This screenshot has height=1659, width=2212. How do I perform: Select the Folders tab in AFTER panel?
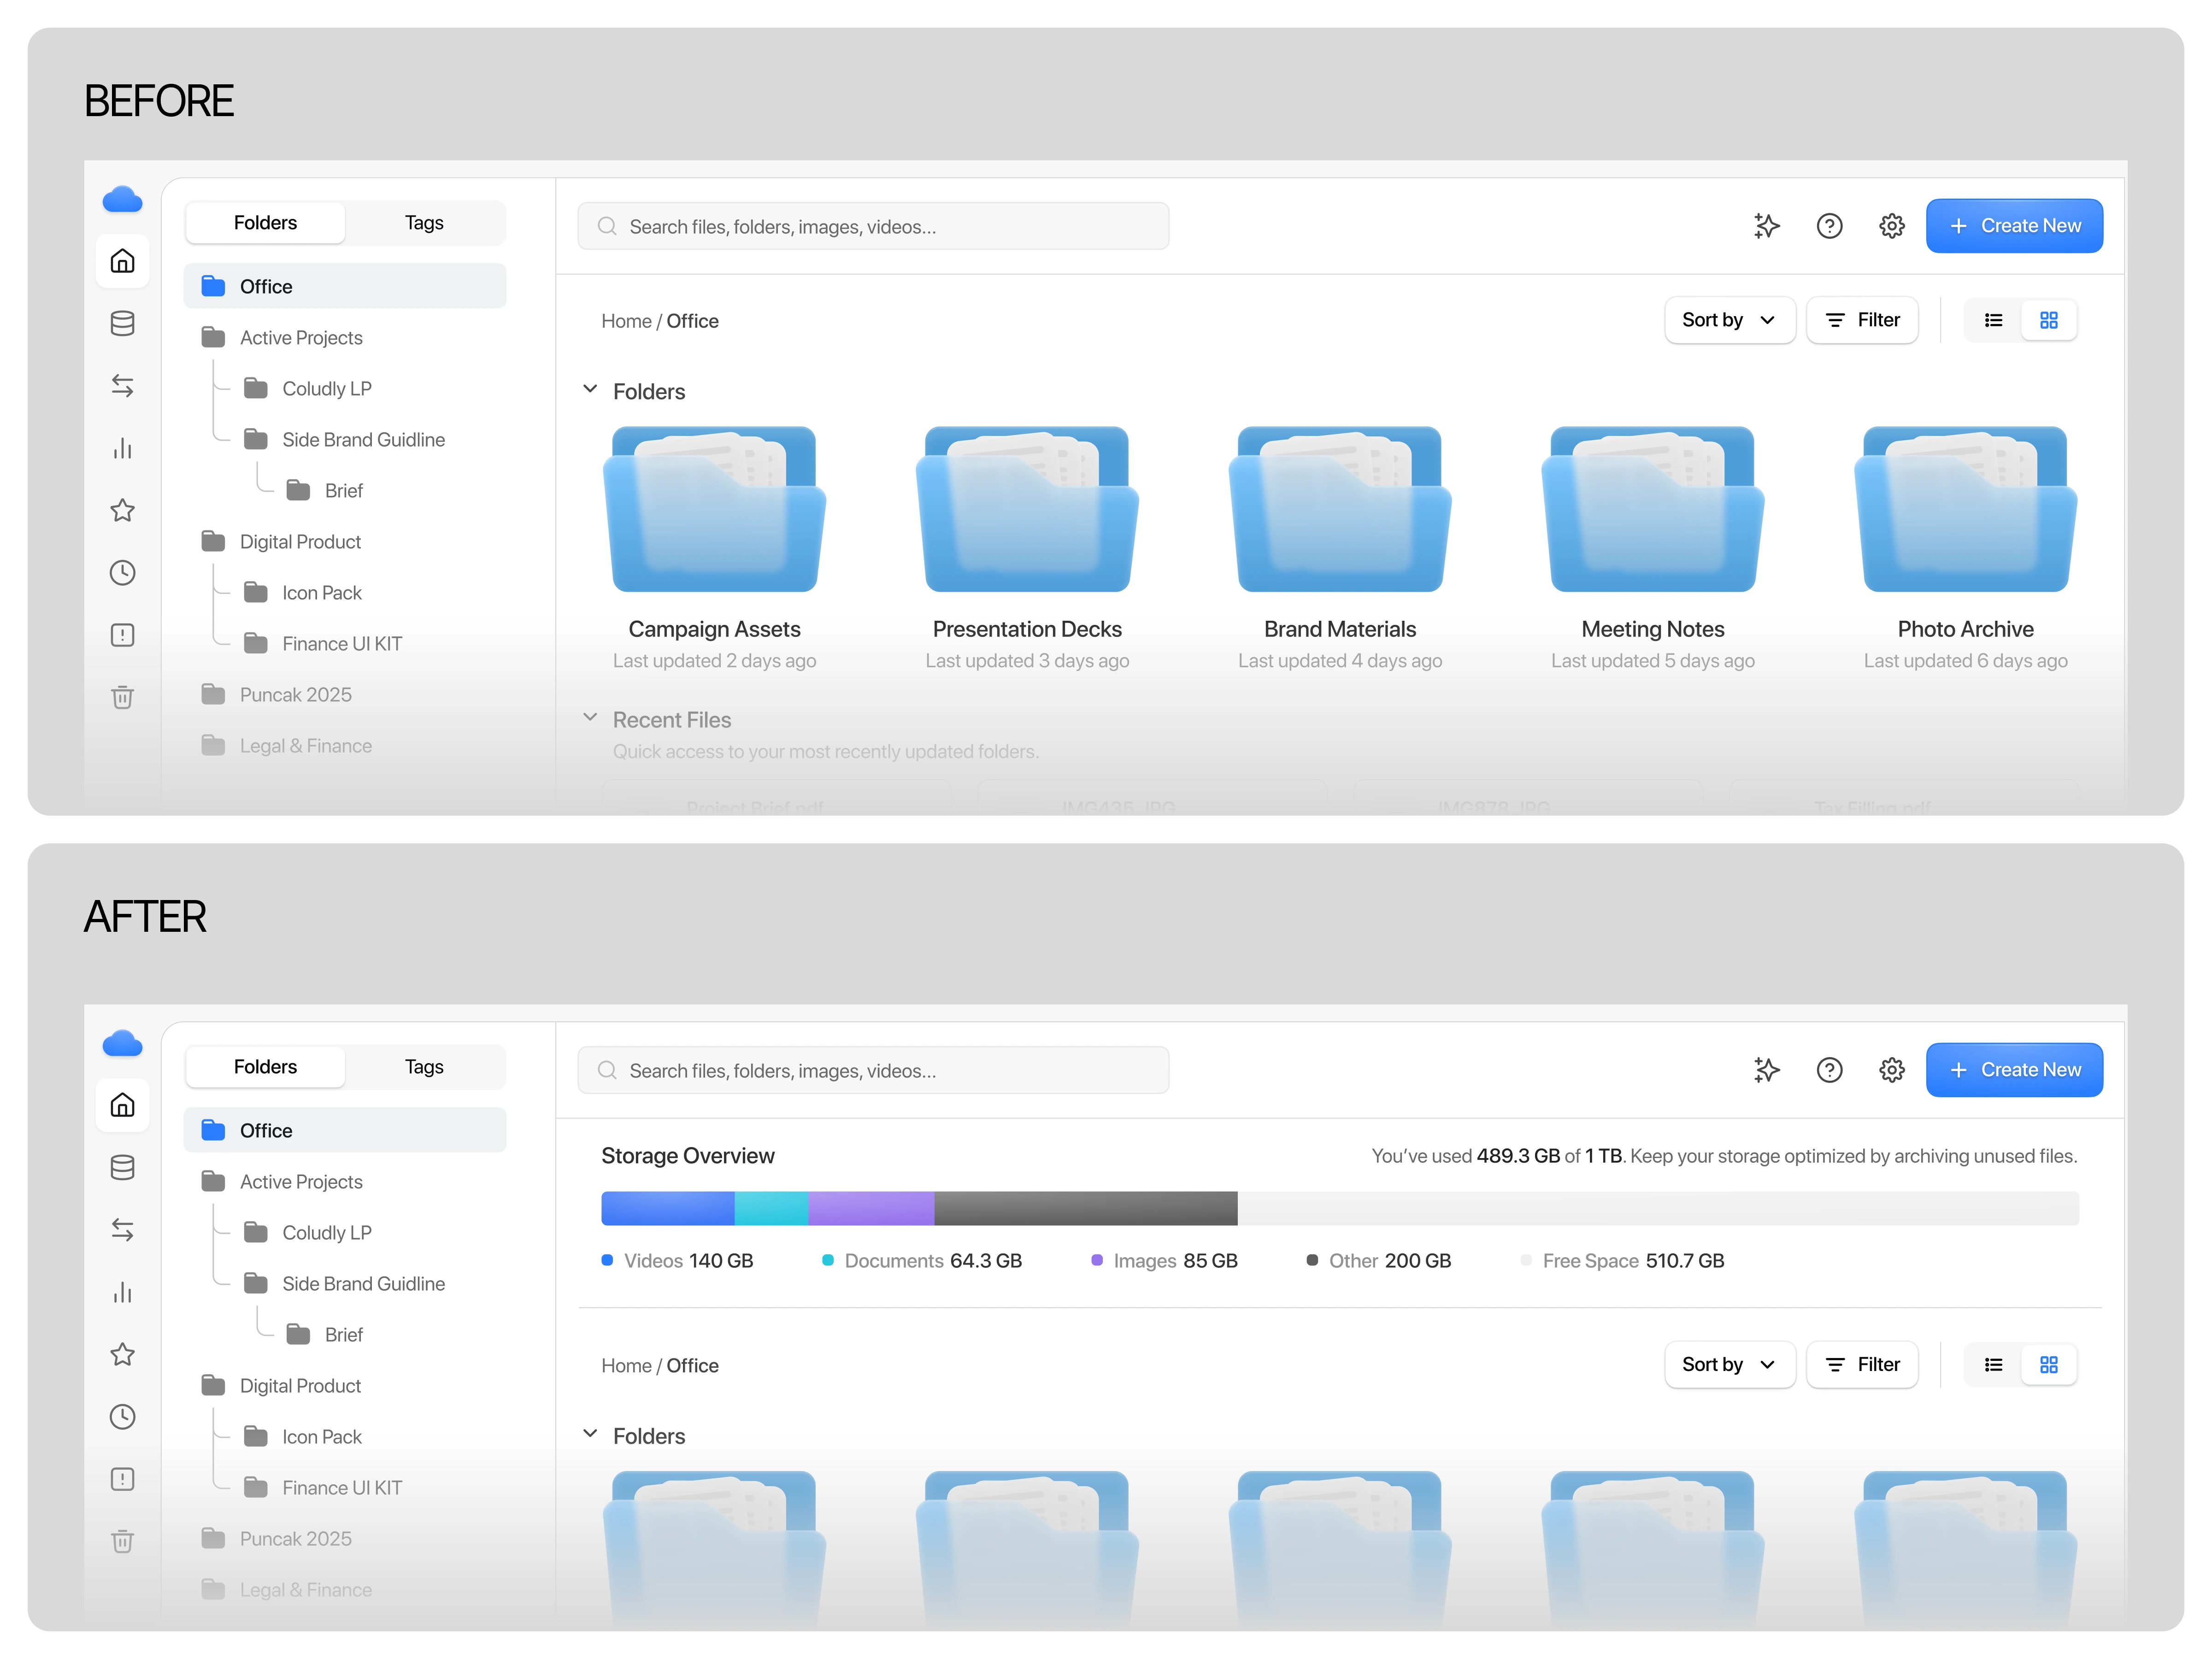(265, 1067)
